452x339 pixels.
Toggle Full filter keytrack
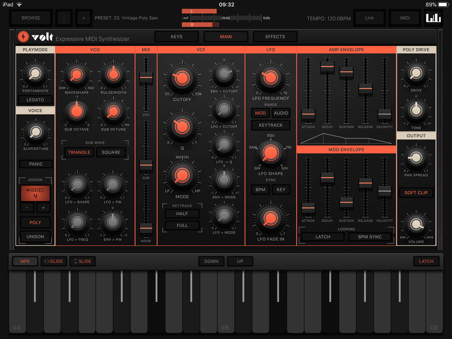coord(182,225)
